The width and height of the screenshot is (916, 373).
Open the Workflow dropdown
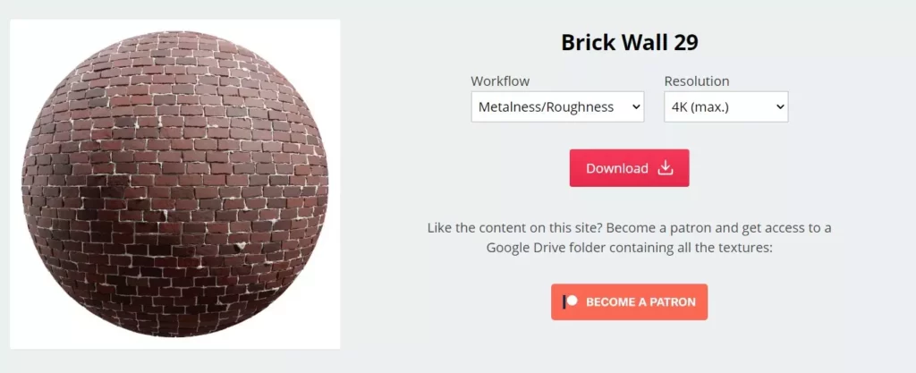coord(557,106)
